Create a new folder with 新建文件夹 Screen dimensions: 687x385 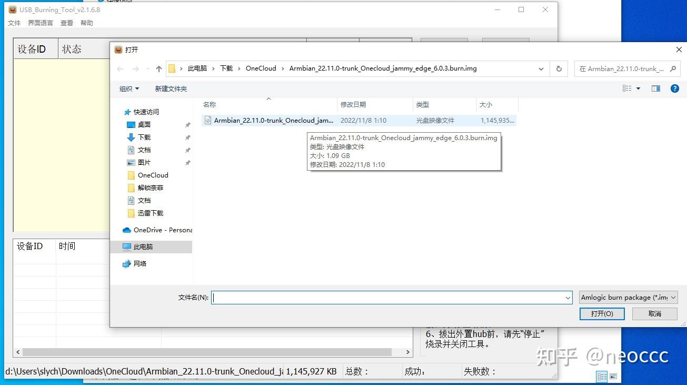[x=171, y=88]
